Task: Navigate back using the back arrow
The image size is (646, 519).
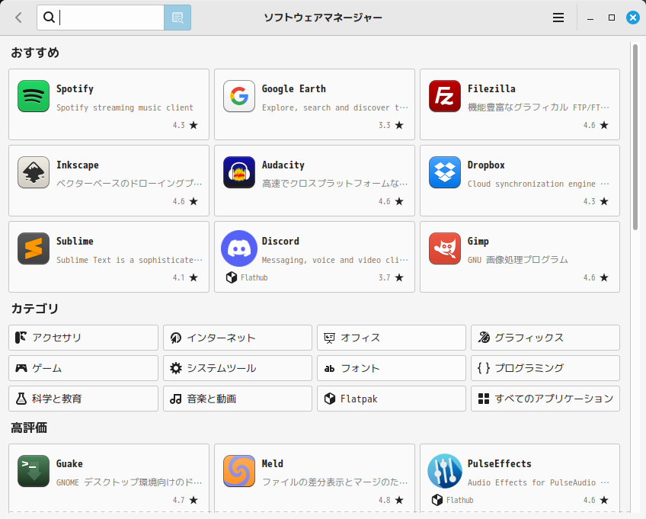Action: point(18,17)
